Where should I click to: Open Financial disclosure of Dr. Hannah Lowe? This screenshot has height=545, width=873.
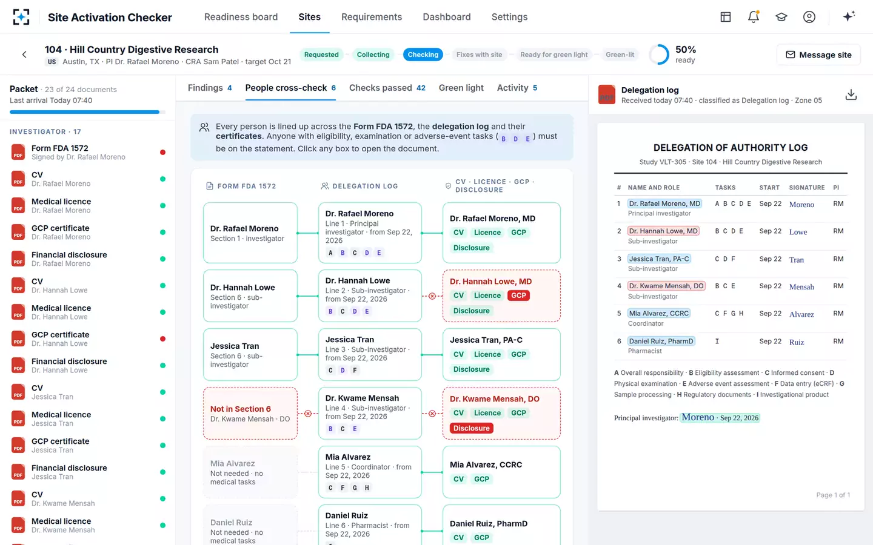(87, 365)
